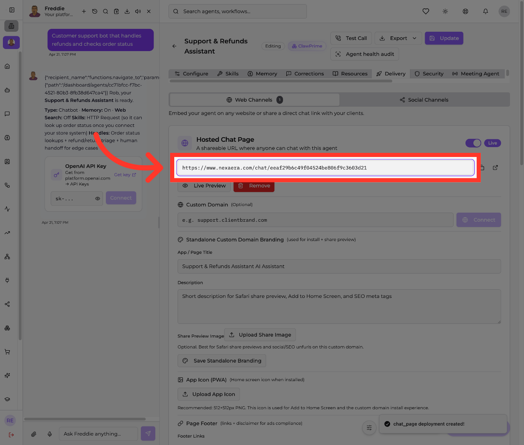Image resolution: width=524 pixels, height=445 pixels.
Task: Click the Custom Domain input field
Action: [316, 220]
